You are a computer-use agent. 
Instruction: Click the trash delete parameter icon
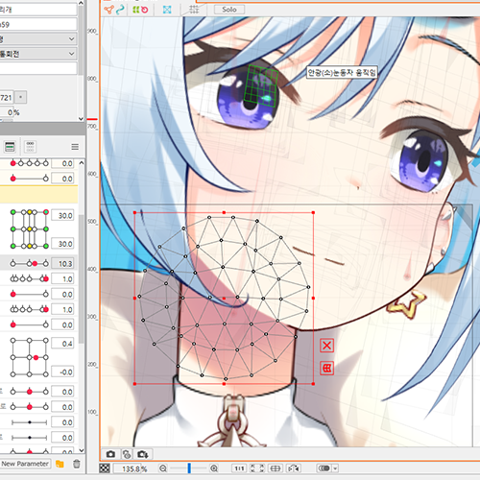[77, 464]
